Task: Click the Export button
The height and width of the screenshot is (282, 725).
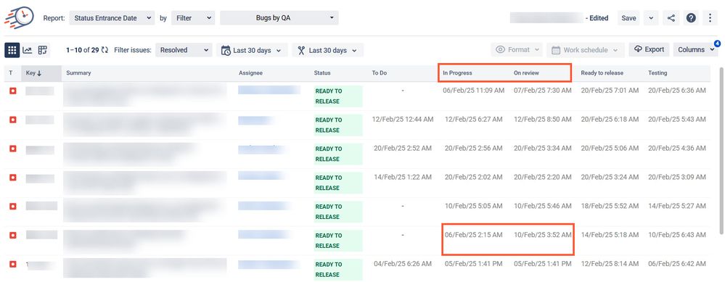Action: click(650, 49)
